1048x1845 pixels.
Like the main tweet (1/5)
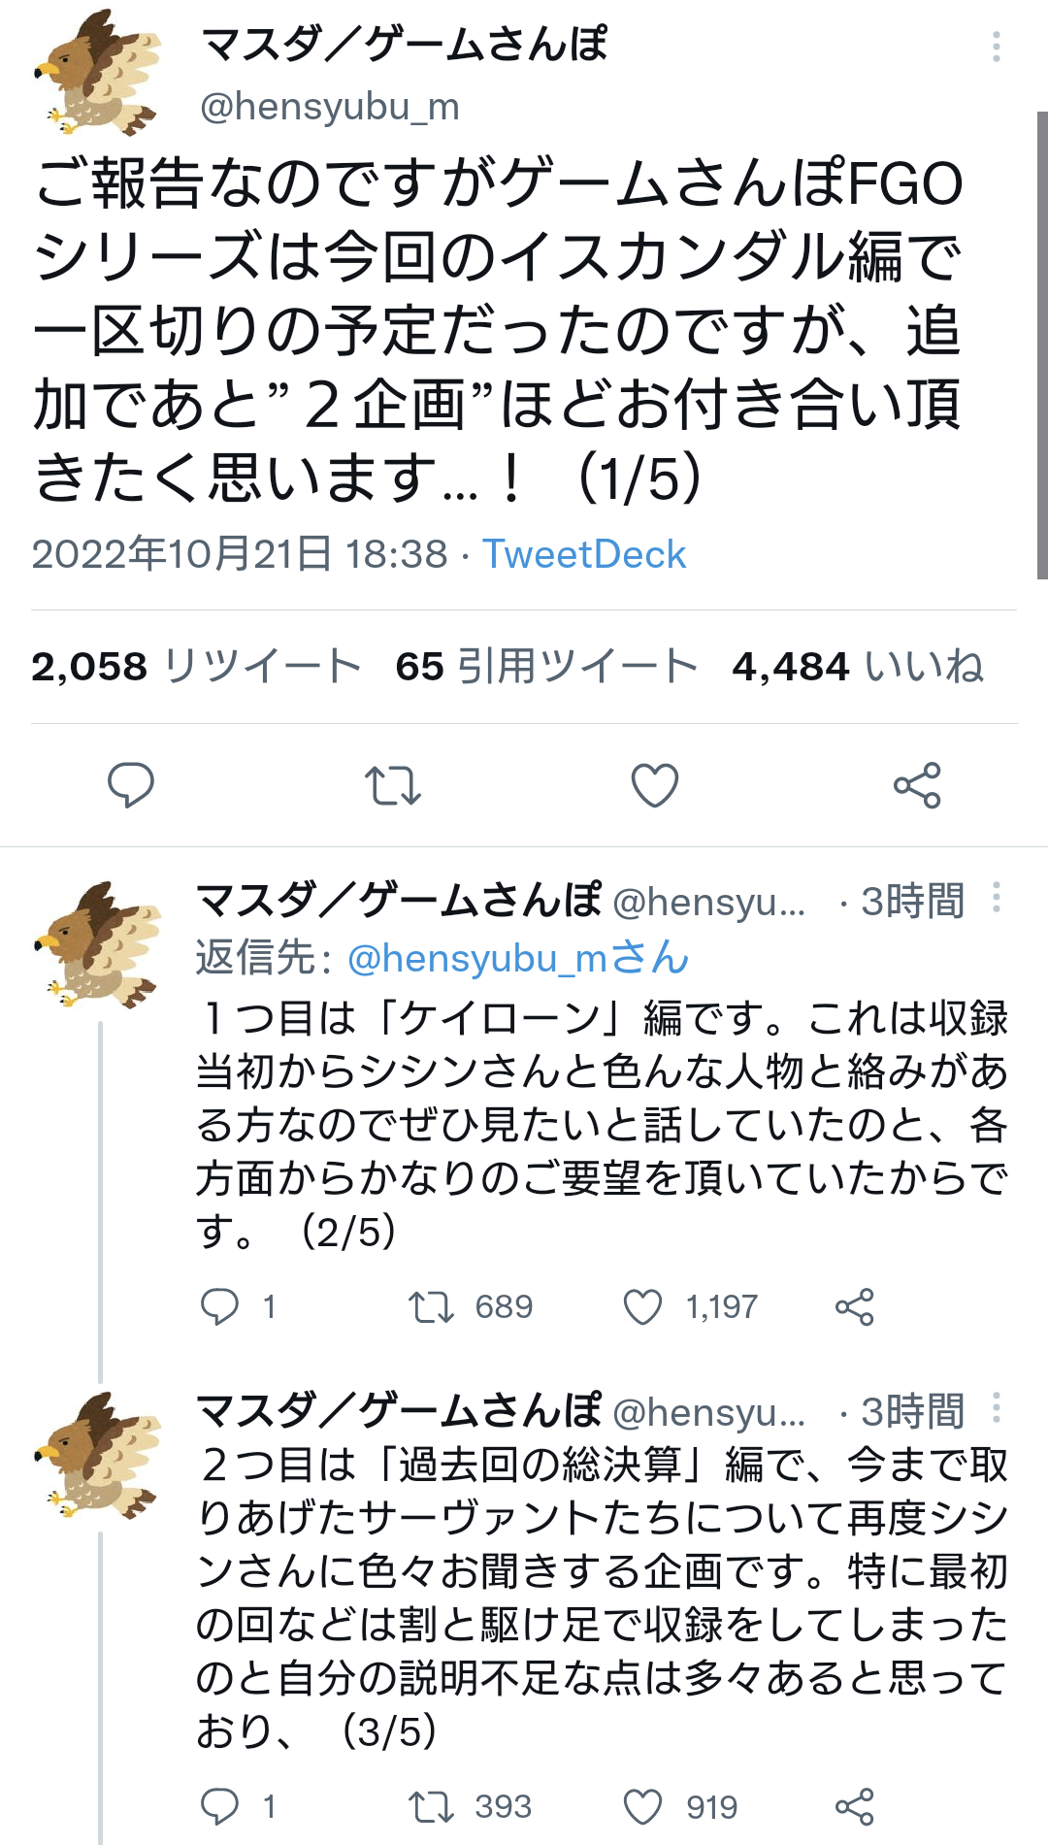pyautogui.click(x=655, y=785)
